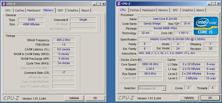
Task: Click the Threads count value 4
Action: (x=212, y=88)
